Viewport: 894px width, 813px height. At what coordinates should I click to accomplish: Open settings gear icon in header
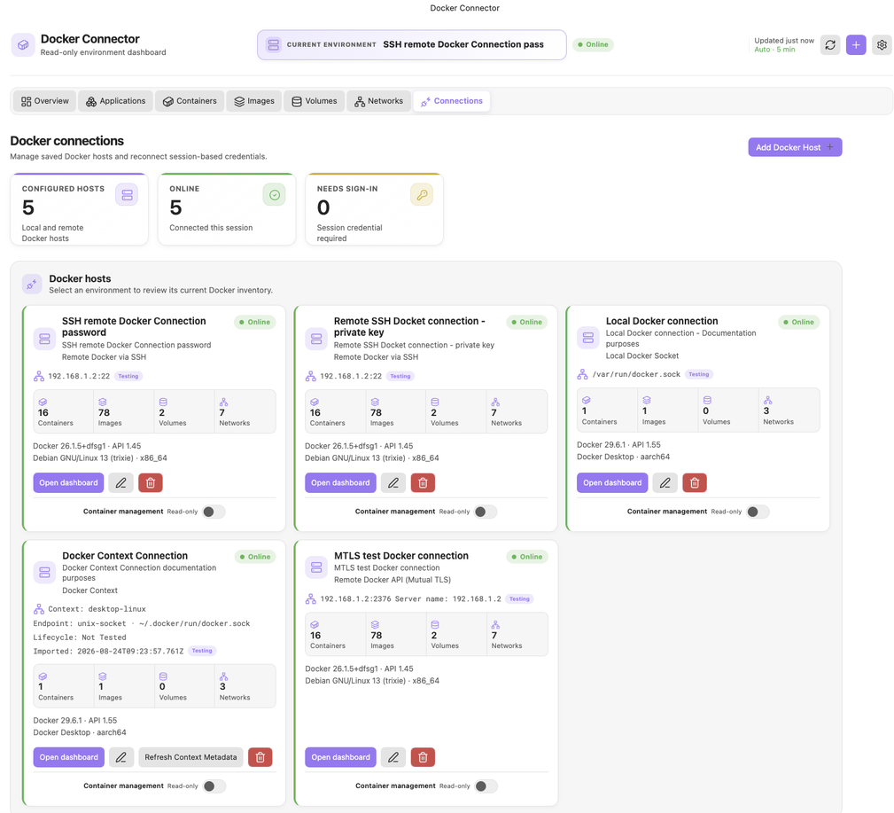pos(882,44)
